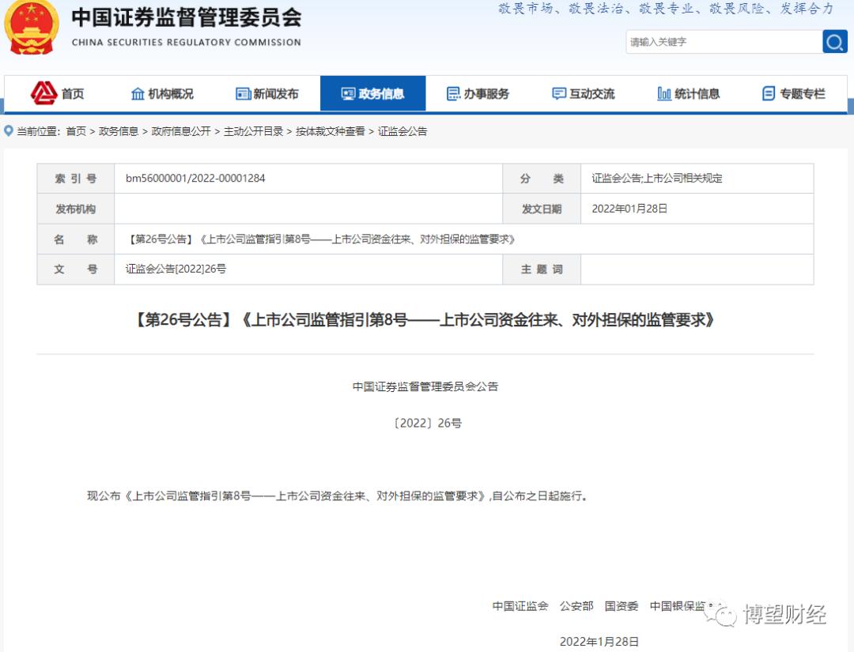Select the 新闻发布 menu item
The height and width of the screenshot is (652, 854).
pos(276,93)
